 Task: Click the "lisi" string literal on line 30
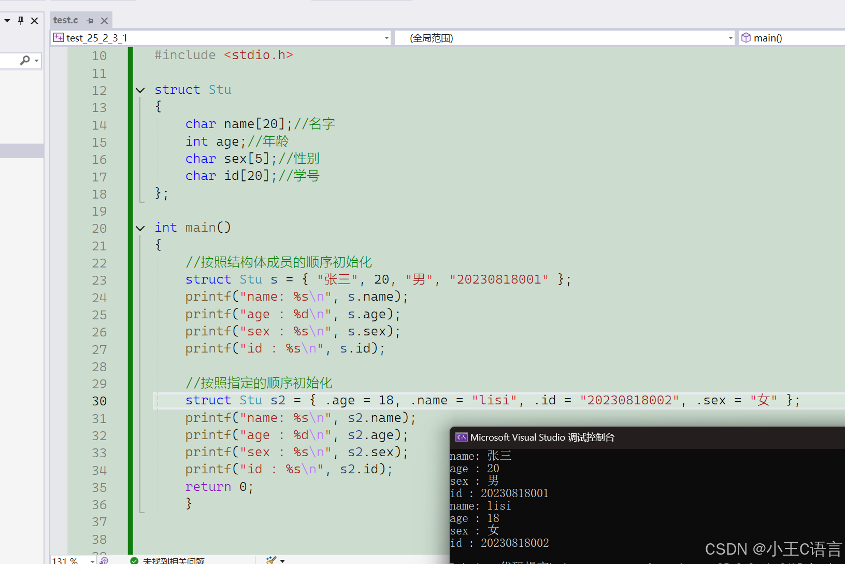point(494,400)
